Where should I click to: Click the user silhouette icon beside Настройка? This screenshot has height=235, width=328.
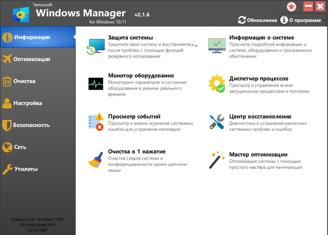pos(7,103)
